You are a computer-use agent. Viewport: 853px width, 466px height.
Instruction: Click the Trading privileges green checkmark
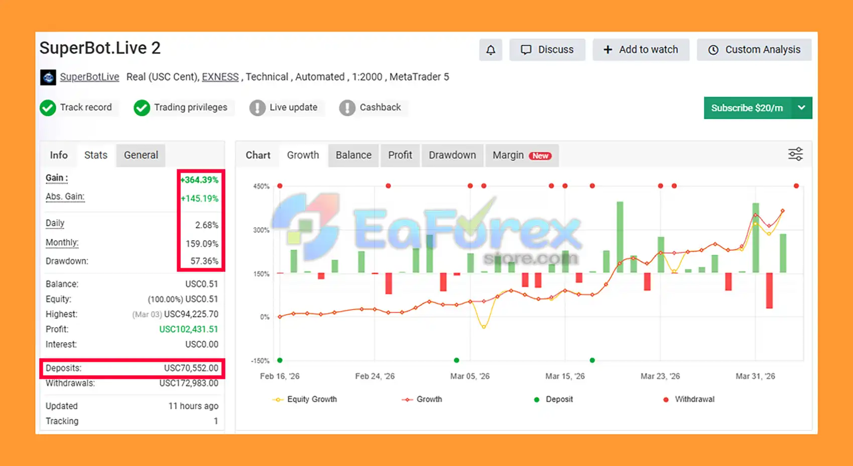pyautogui.click(x=142, y=108)
